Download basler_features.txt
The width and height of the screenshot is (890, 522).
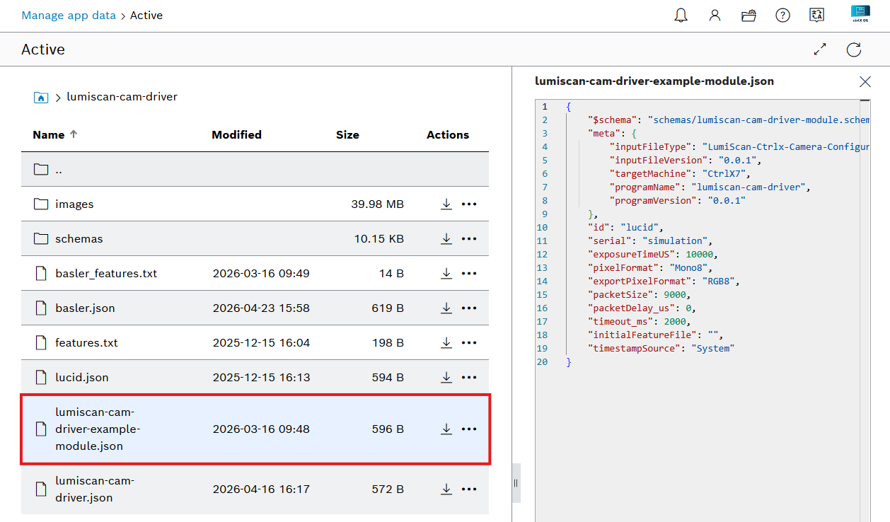click(446, 274)
